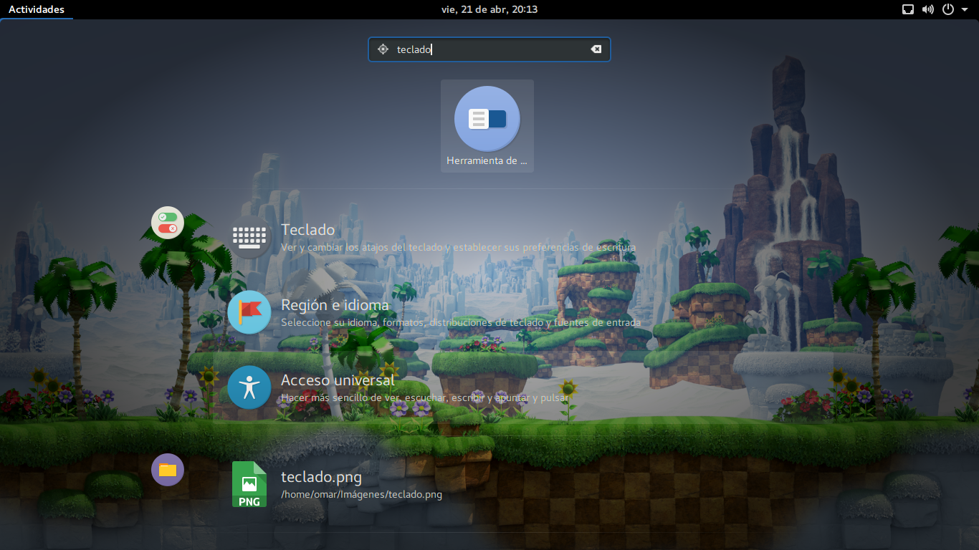The height and width of the screenshot is (550, 979).
Task: Open the Región e idioma flag icon
Action: click(249, 312)
